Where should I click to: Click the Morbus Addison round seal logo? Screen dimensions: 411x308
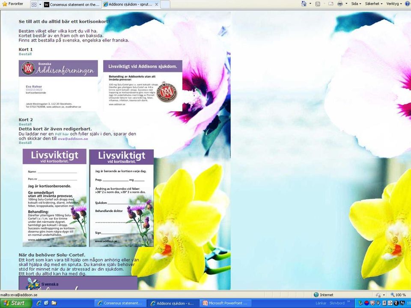point(167,92)
